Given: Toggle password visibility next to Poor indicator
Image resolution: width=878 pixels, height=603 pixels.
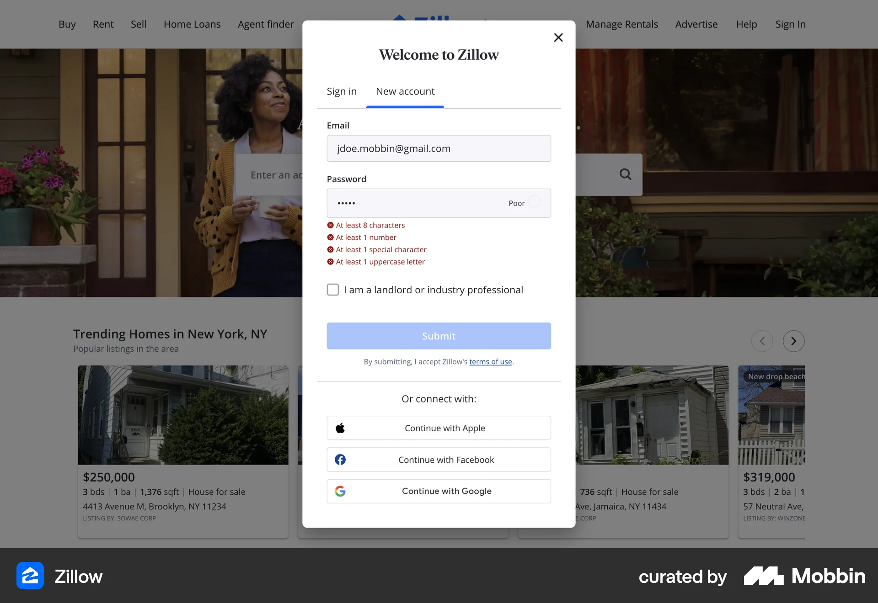Looking at the screenshot, I should tap(534, 203).
